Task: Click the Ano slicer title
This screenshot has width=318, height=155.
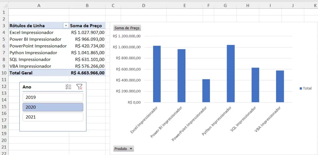Action: pyautogui.click(x=27, y=87)
